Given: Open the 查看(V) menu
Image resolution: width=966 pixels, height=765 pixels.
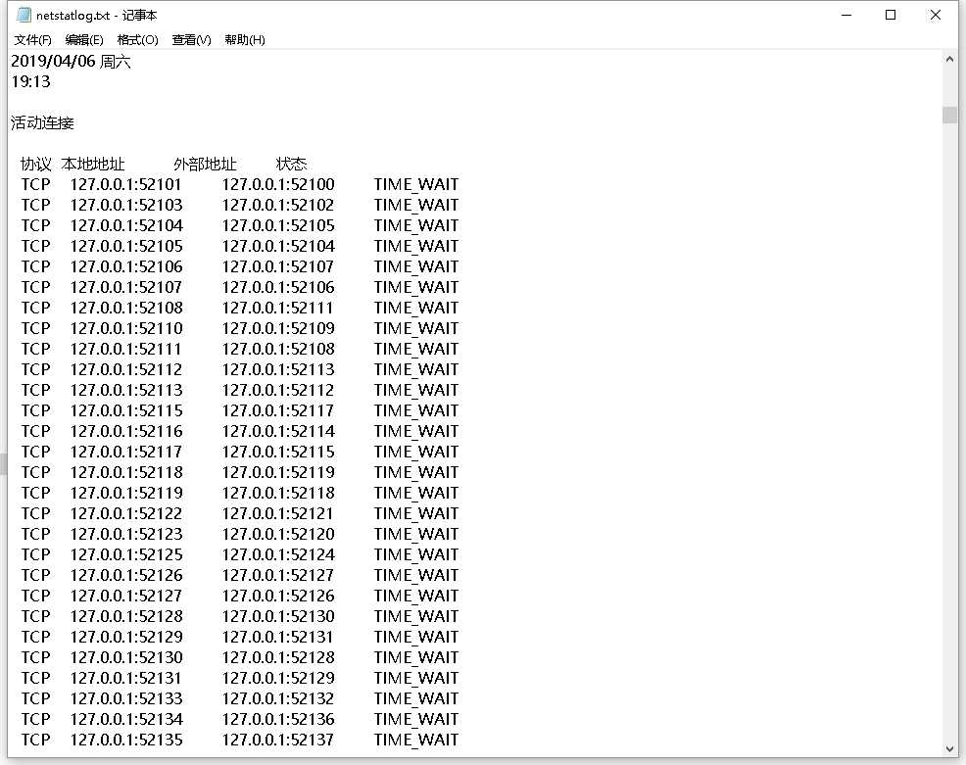Looking at the screenshot, I should pyautogui.click(x=191, y=40).
